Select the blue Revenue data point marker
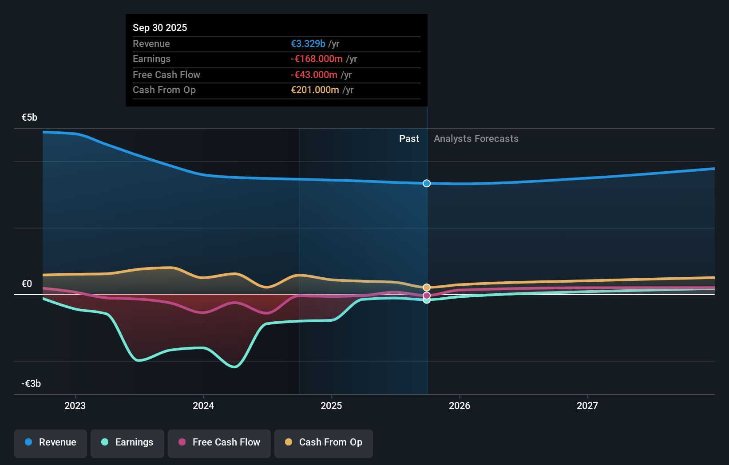 point(426,183)
